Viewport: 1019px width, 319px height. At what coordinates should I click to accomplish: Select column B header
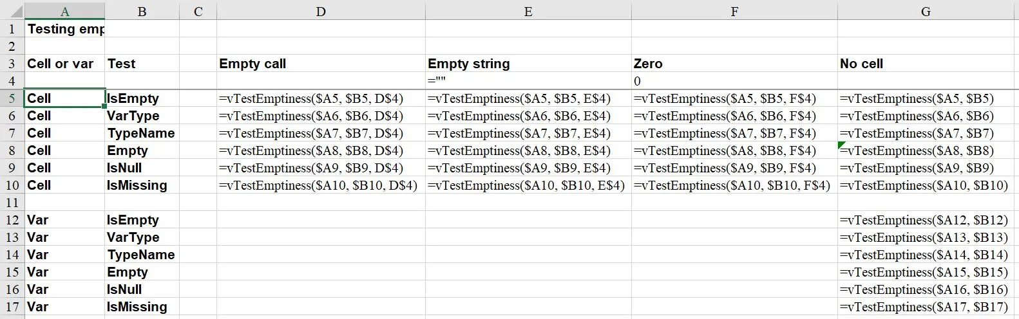[142, 11]
